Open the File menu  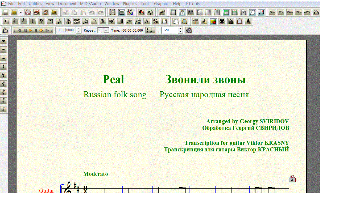point(11,4)
